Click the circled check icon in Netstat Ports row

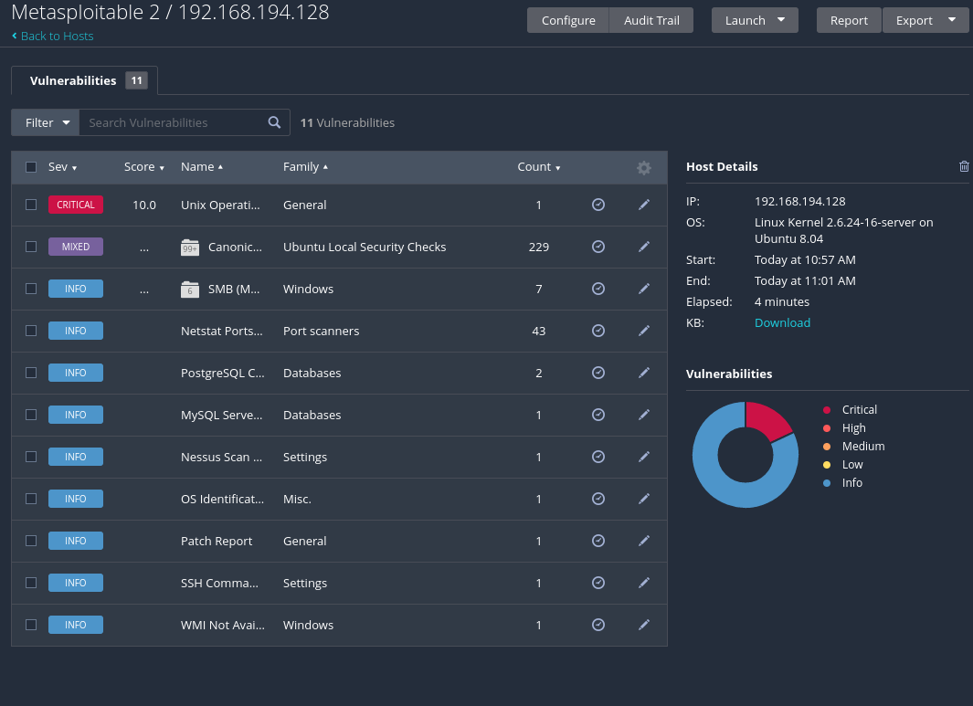[x=598, y=331]
